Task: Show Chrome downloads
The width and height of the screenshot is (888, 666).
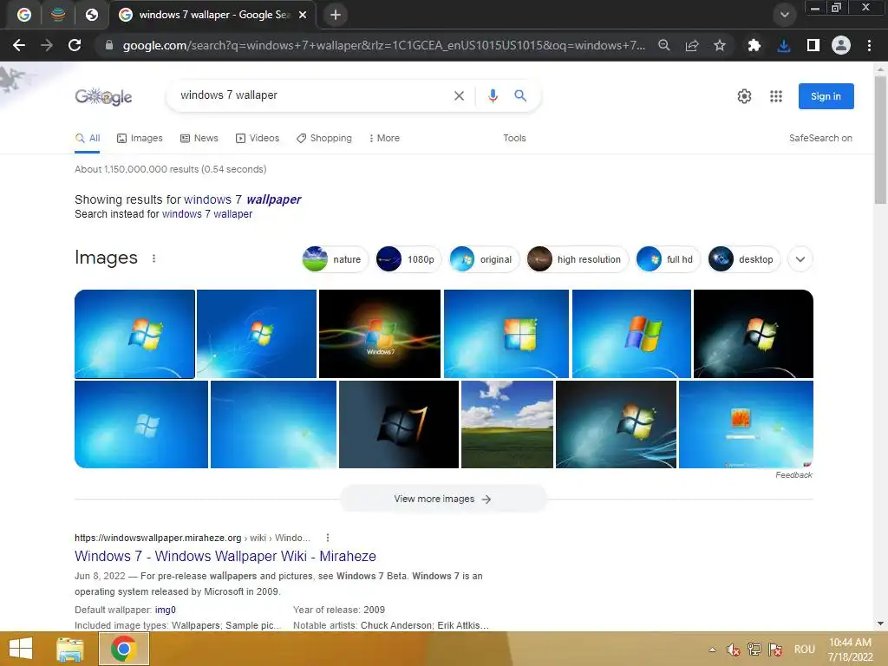Action: coord(784,45)
